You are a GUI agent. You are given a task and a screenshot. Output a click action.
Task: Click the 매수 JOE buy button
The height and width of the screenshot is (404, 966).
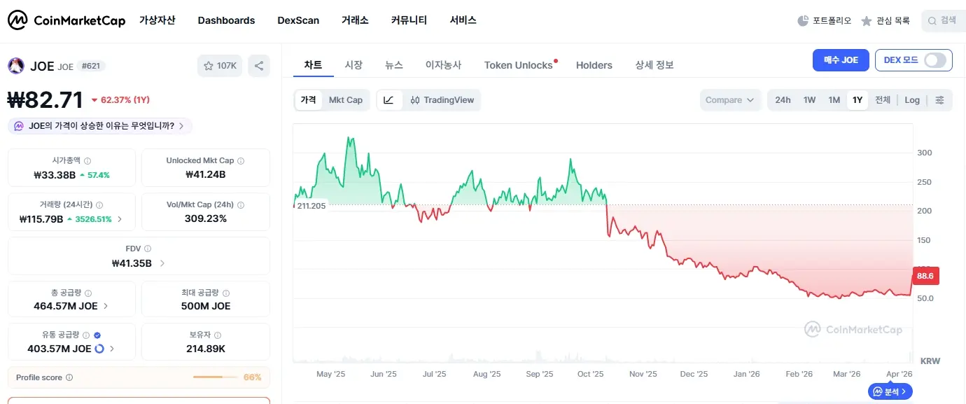(x=840, y=60)
